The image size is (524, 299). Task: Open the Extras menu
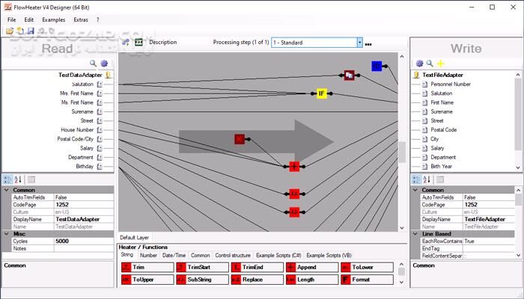coord(80,19)
